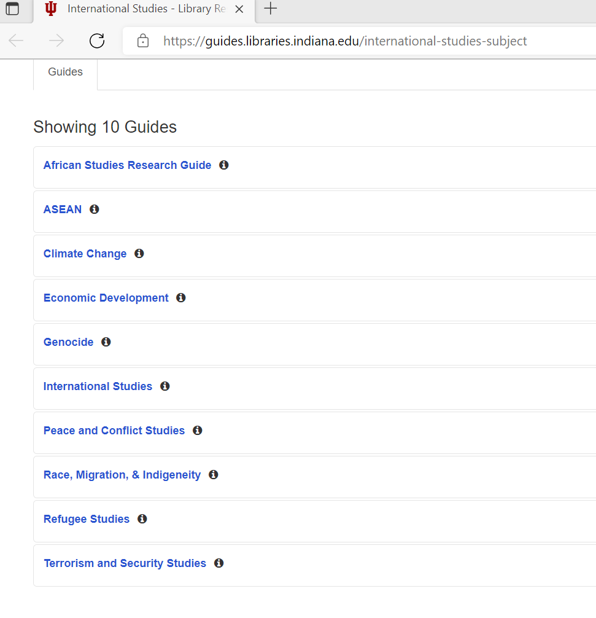Open the Economic Development guide
Screen dimensions: 596x618
tap(106, 297)
